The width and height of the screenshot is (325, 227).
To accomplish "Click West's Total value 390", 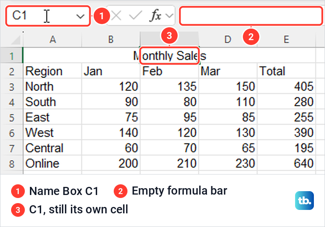I will point(286,132).
